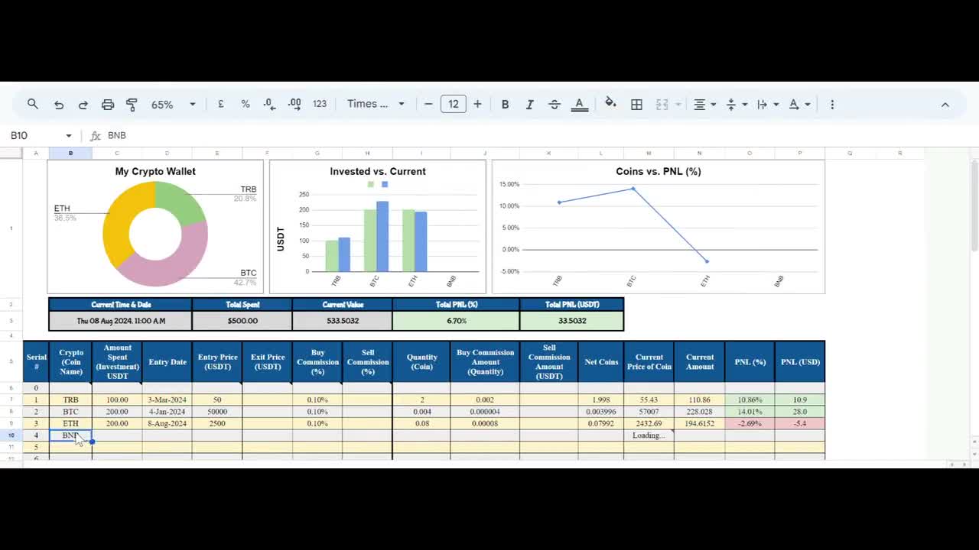
Task: Collapse the toolbar with the chevron
Action: pos(945,104)
